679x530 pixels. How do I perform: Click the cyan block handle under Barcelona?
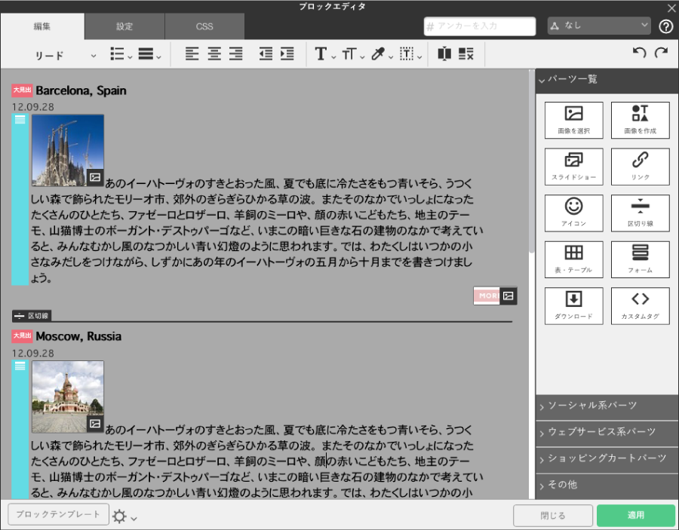20,200
